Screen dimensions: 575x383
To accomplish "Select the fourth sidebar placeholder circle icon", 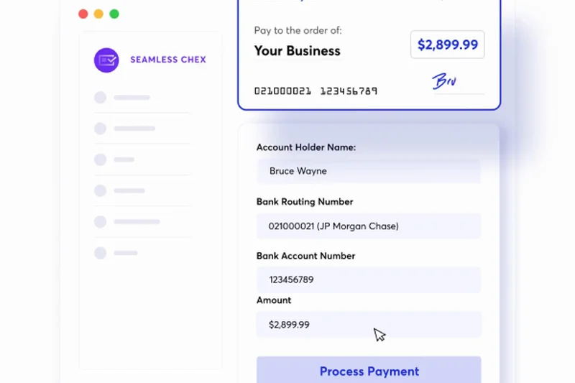I will (x=101, y=190).
